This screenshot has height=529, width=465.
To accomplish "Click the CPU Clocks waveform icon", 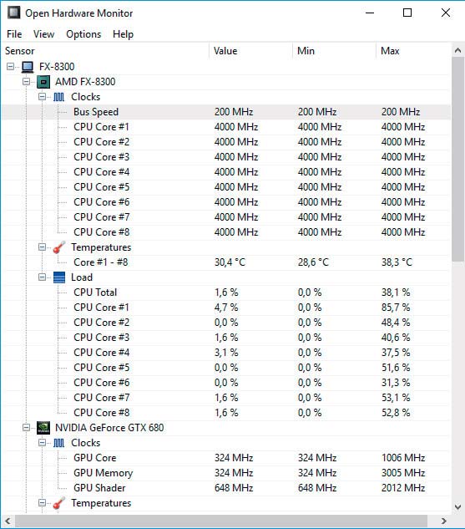I will pos(58,97).
